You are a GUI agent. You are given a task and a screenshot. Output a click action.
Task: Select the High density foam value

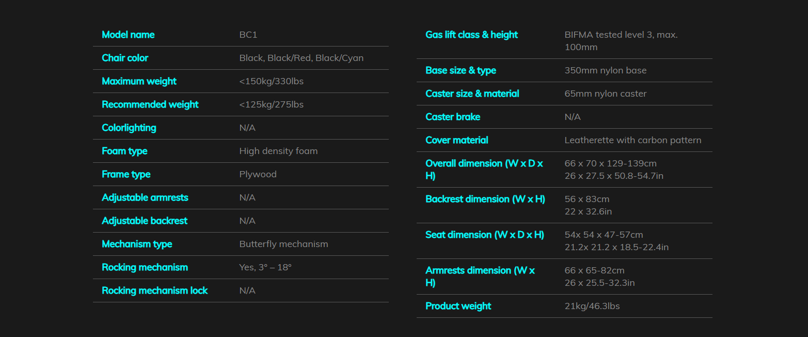(x=279, y=151)
